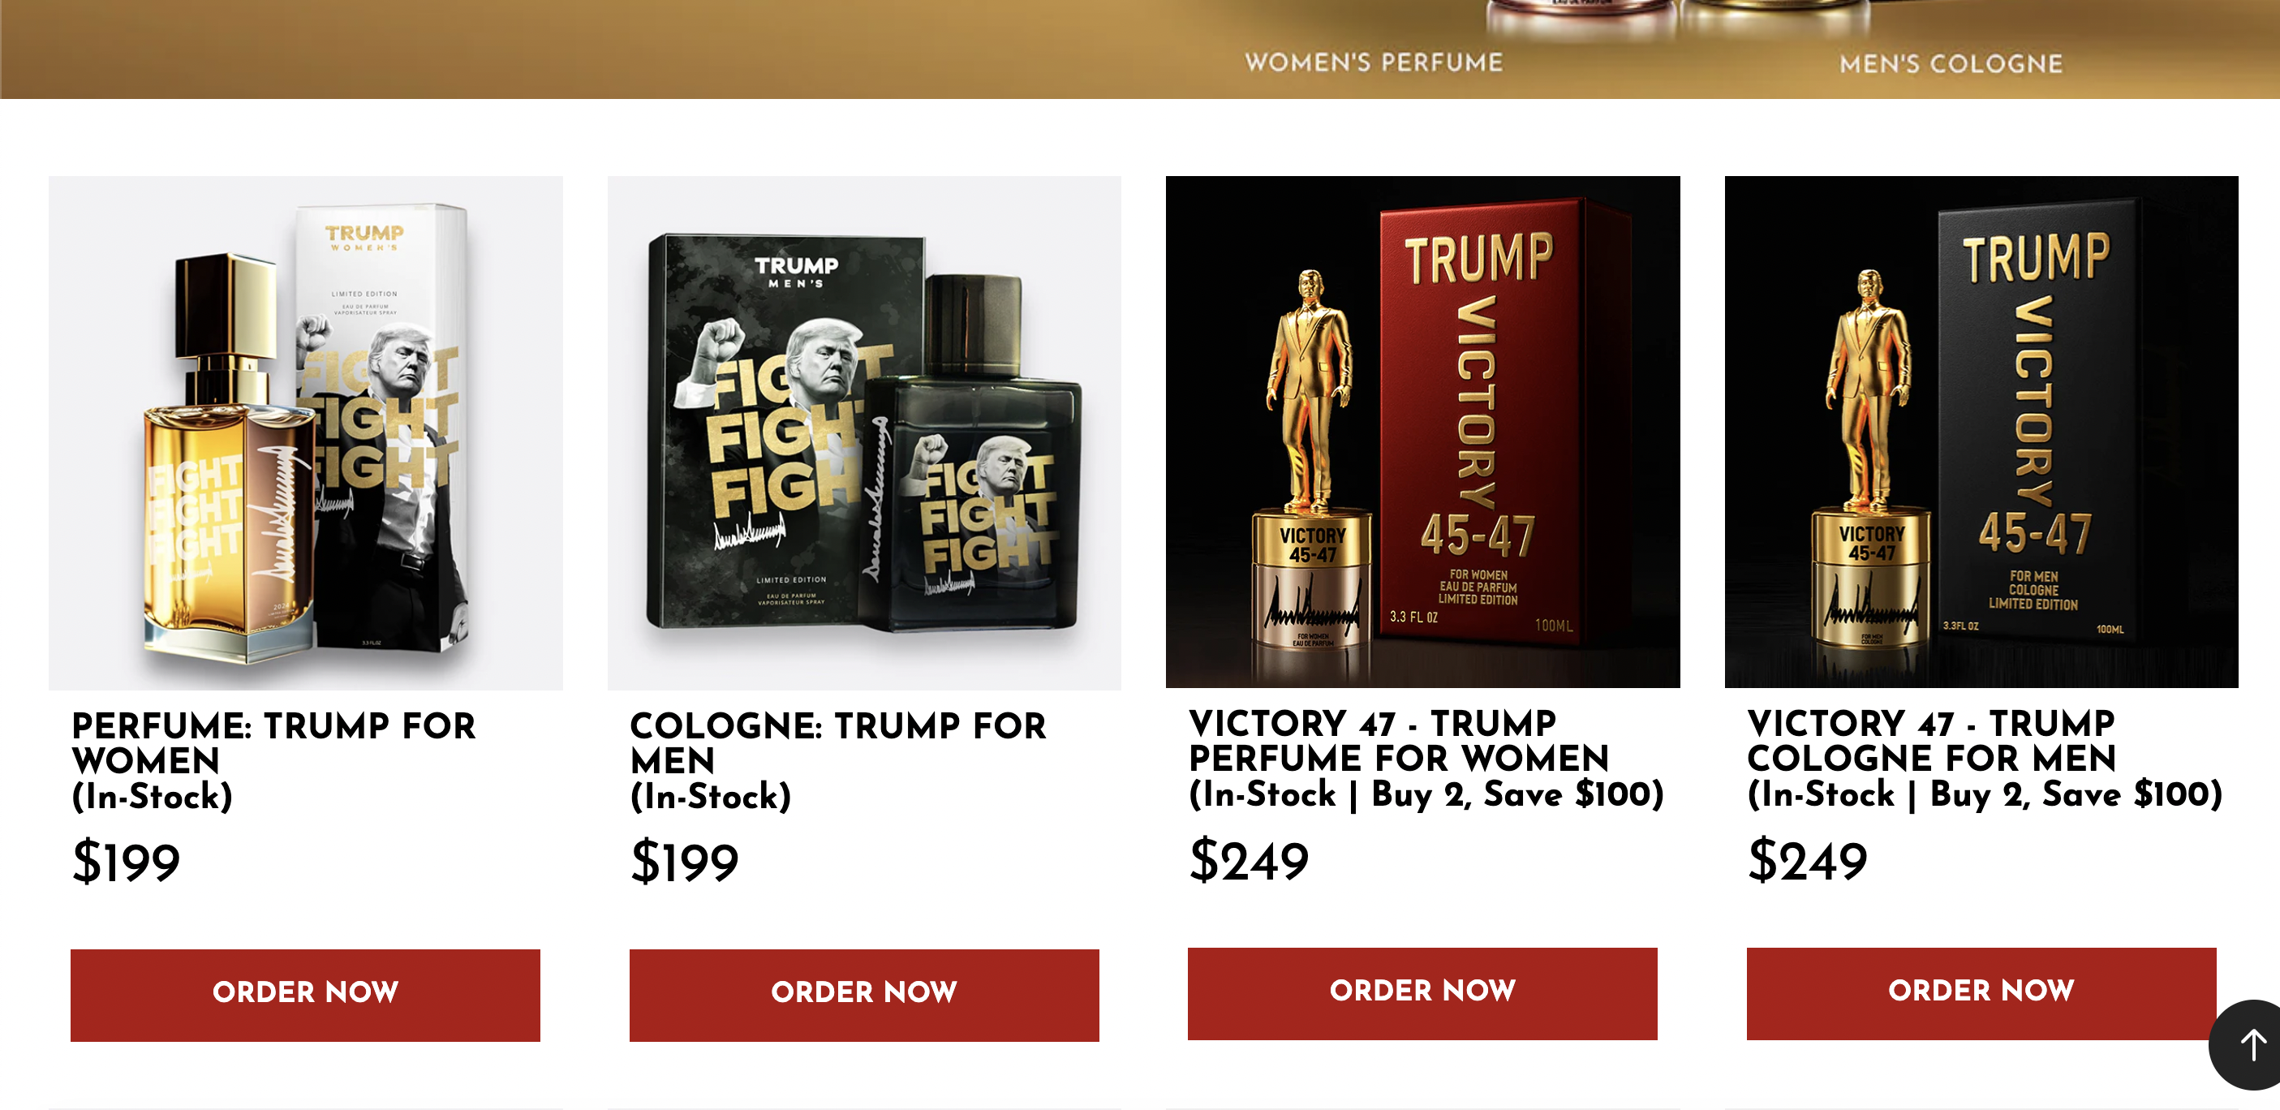Click the $249 price under Victory women's perfume

click(1249, 859)
